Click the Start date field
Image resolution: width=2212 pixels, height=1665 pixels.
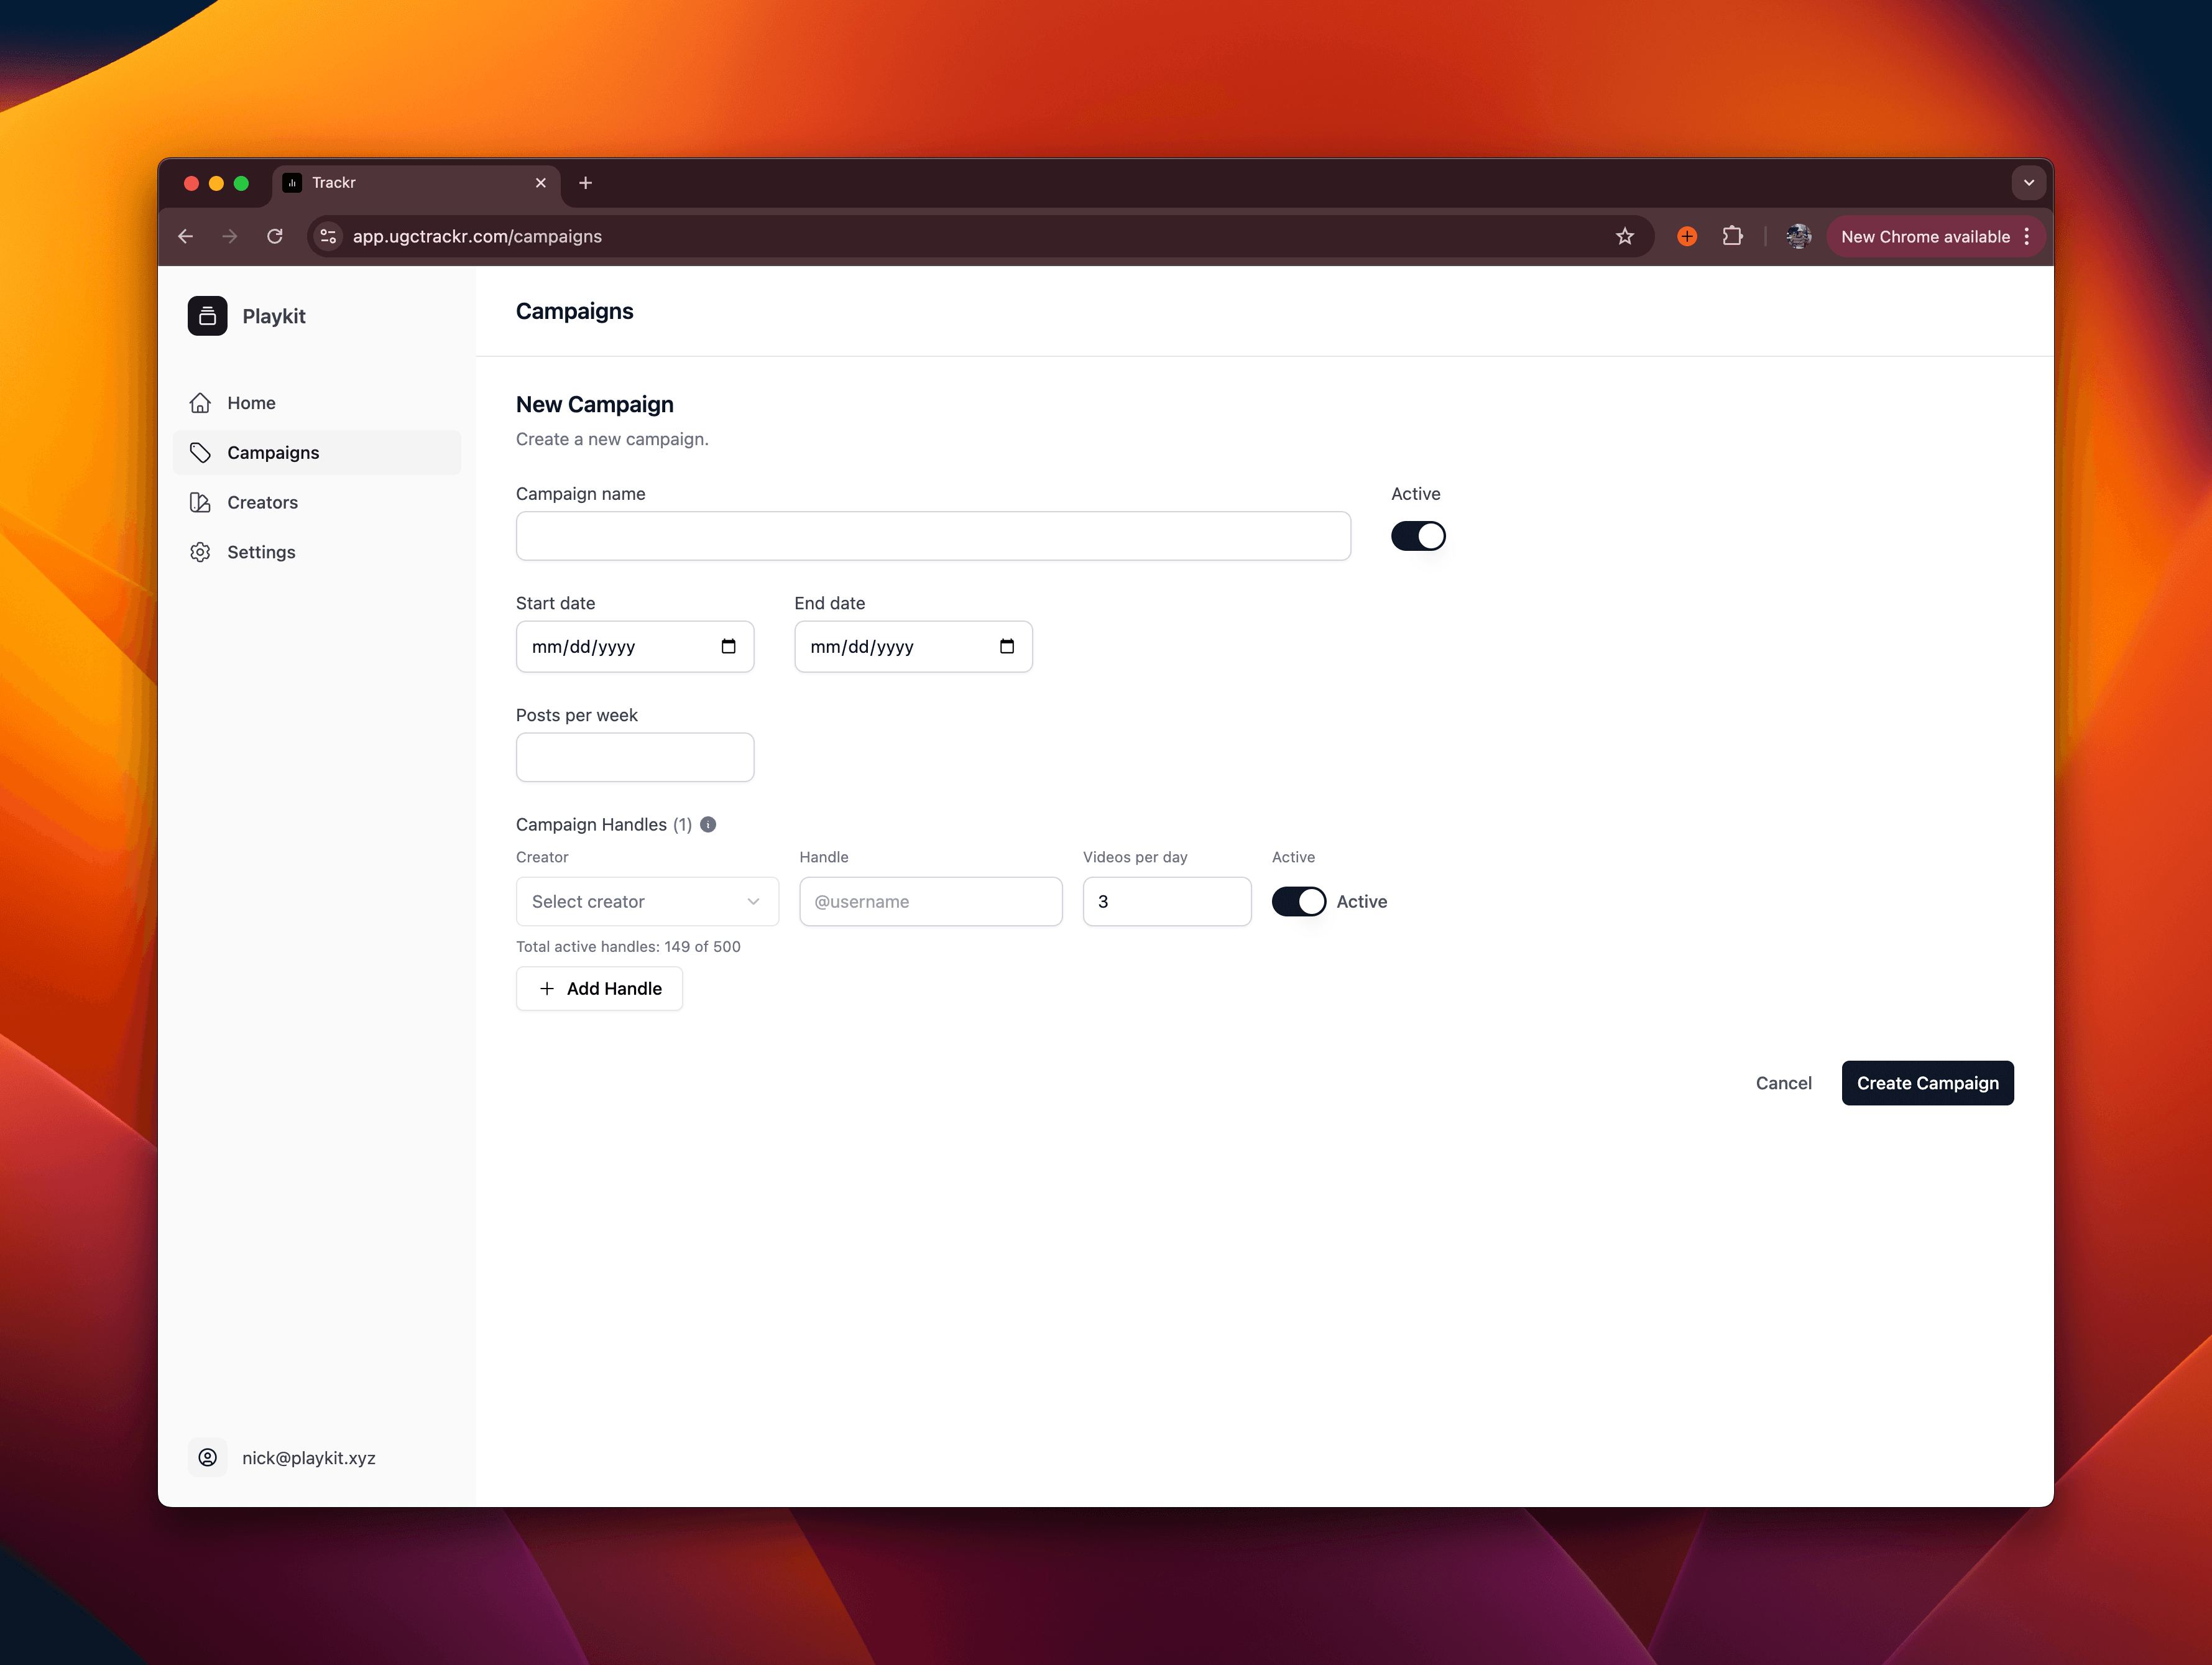pyautogui.click(x=635, y=647)
